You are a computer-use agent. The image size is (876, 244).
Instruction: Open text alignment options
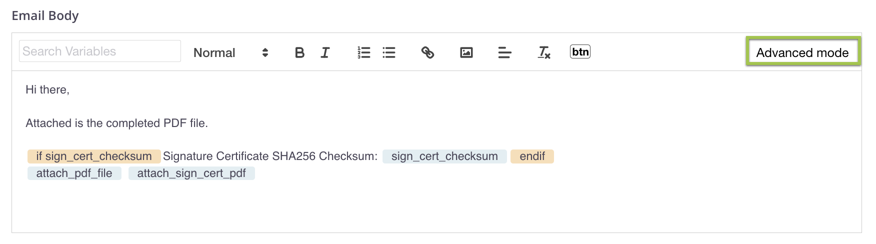[x=504, y=52]
